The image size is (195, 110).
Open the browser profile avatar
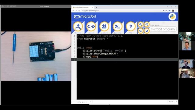coord(173,11)
